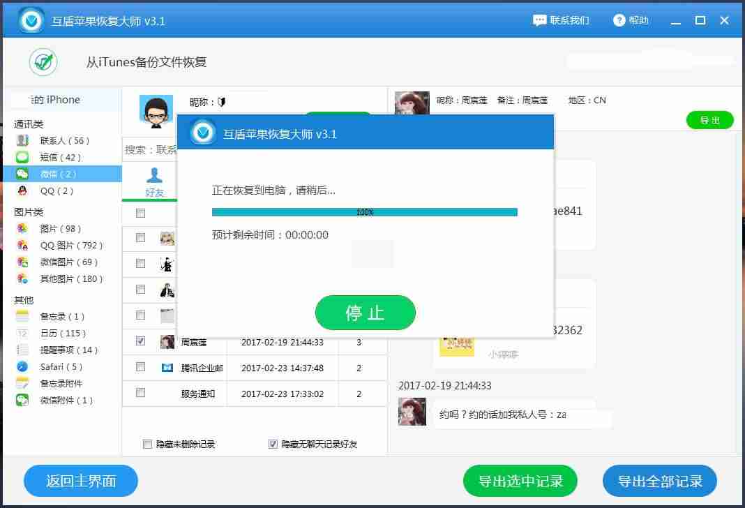Click the 停止 button in dialog

point(366,313)
